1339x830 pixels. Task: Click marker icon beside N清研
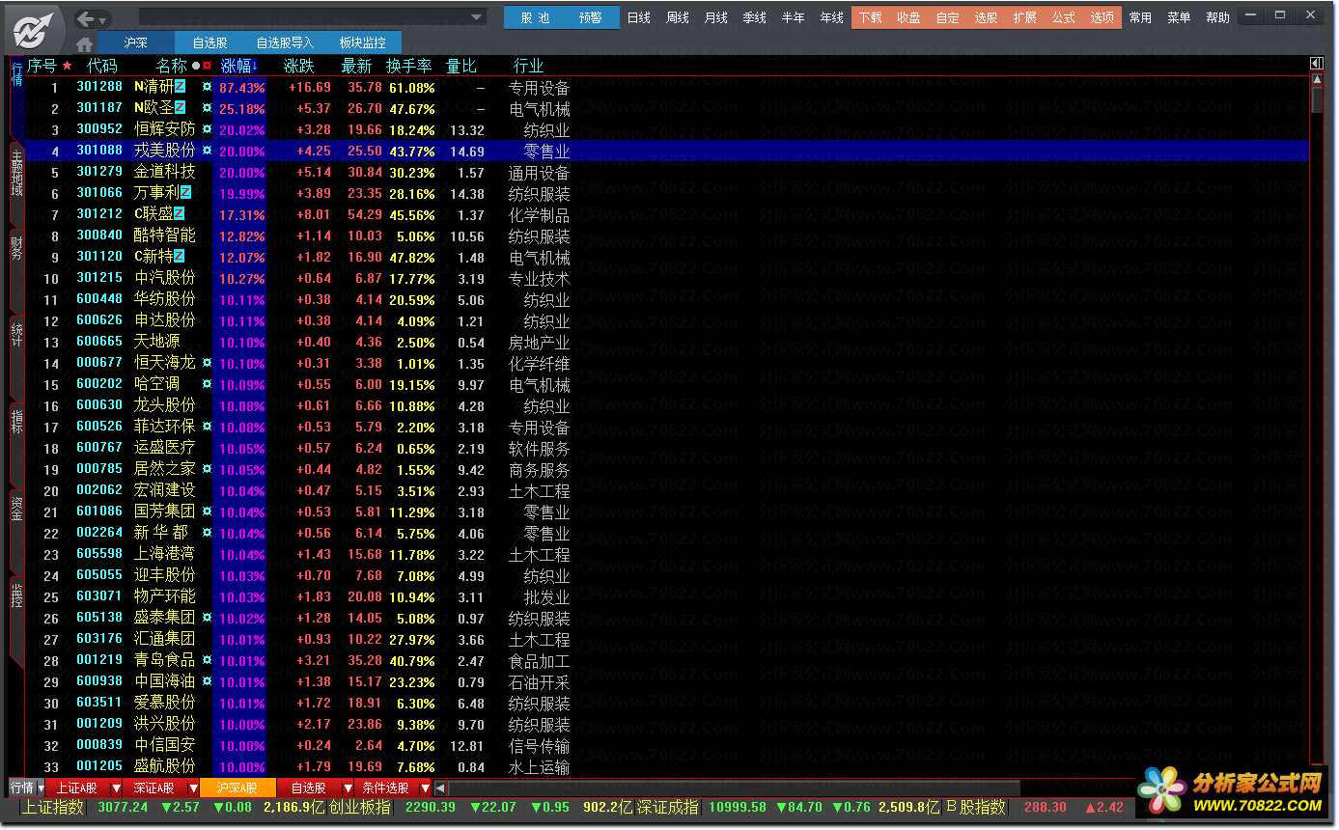207,87
